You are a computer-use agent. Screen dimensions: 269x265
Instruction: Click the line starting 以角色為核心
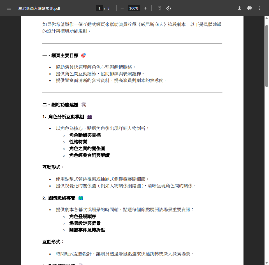click(x=102, y=129)
